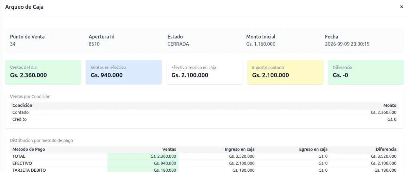Select the TARJETA DEBITO row
The width and height of the screenshot is (408, 172).
click(x=204, y=170)
